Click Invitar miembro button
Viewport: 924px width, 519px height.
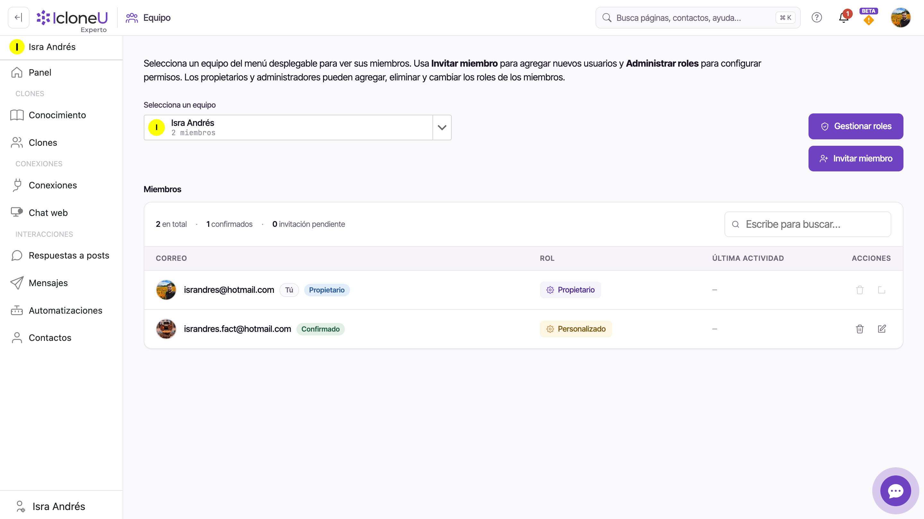[855, 159]
